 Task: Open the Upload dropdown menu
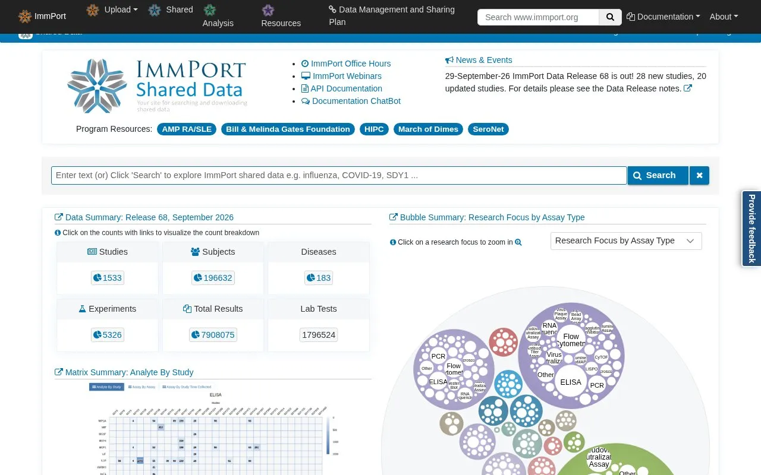112,9
